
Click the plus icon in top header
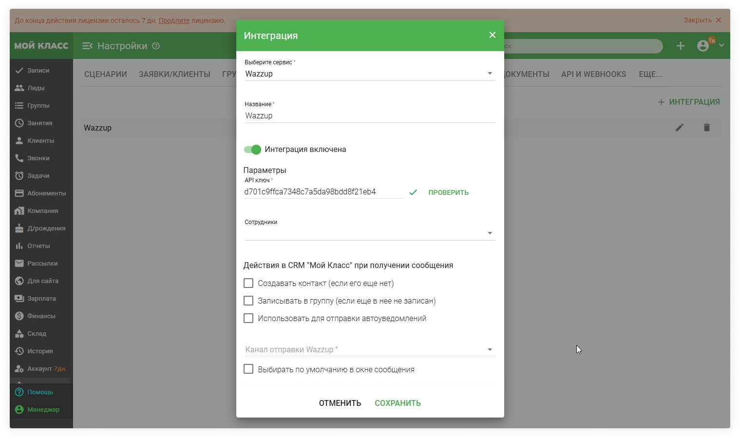click(x=680, y=46)
